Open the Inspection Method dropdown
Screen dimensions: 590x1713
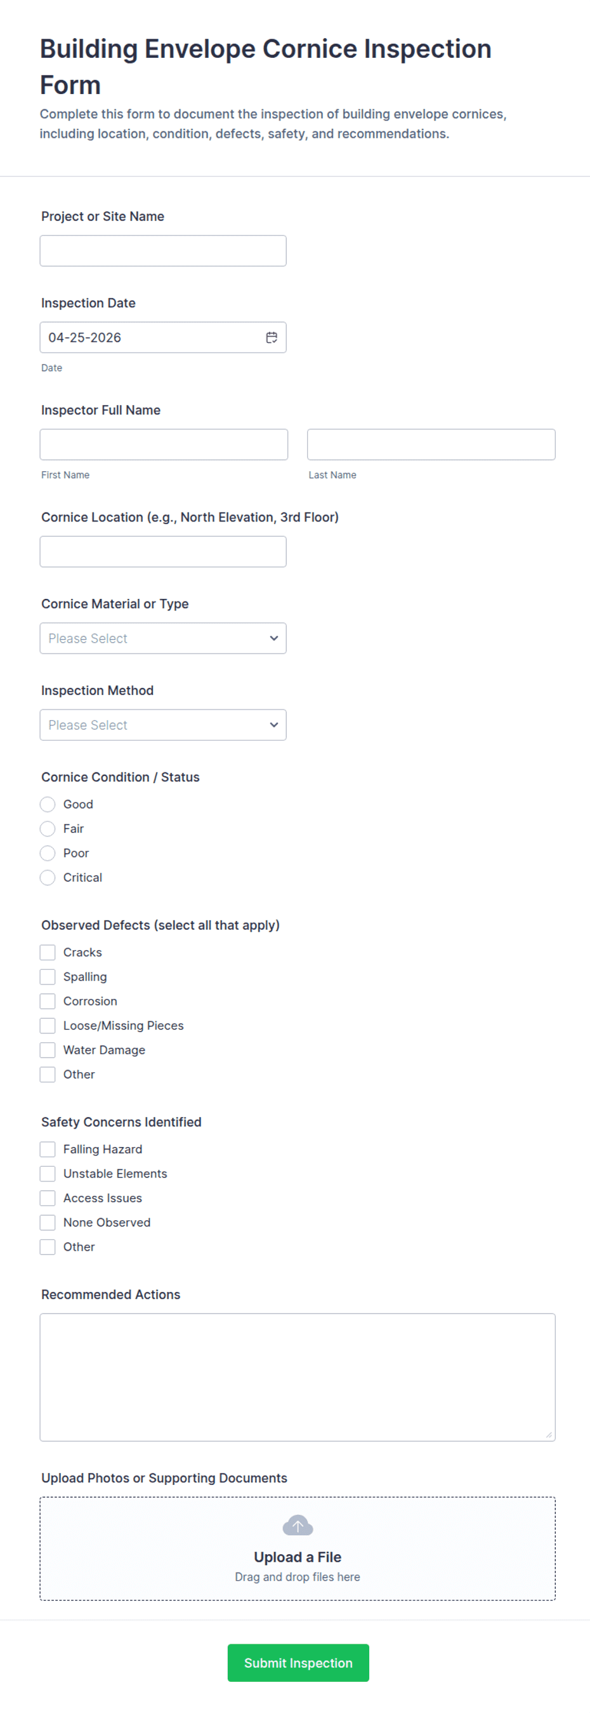tap(163, 725)
